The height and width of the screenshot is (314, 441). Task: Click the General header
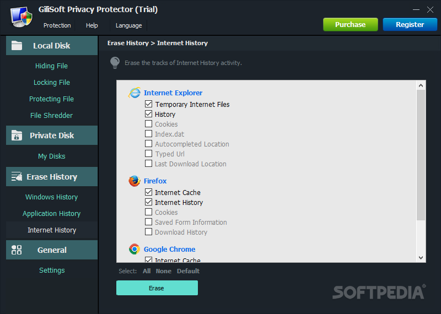[x=52, y=250]
